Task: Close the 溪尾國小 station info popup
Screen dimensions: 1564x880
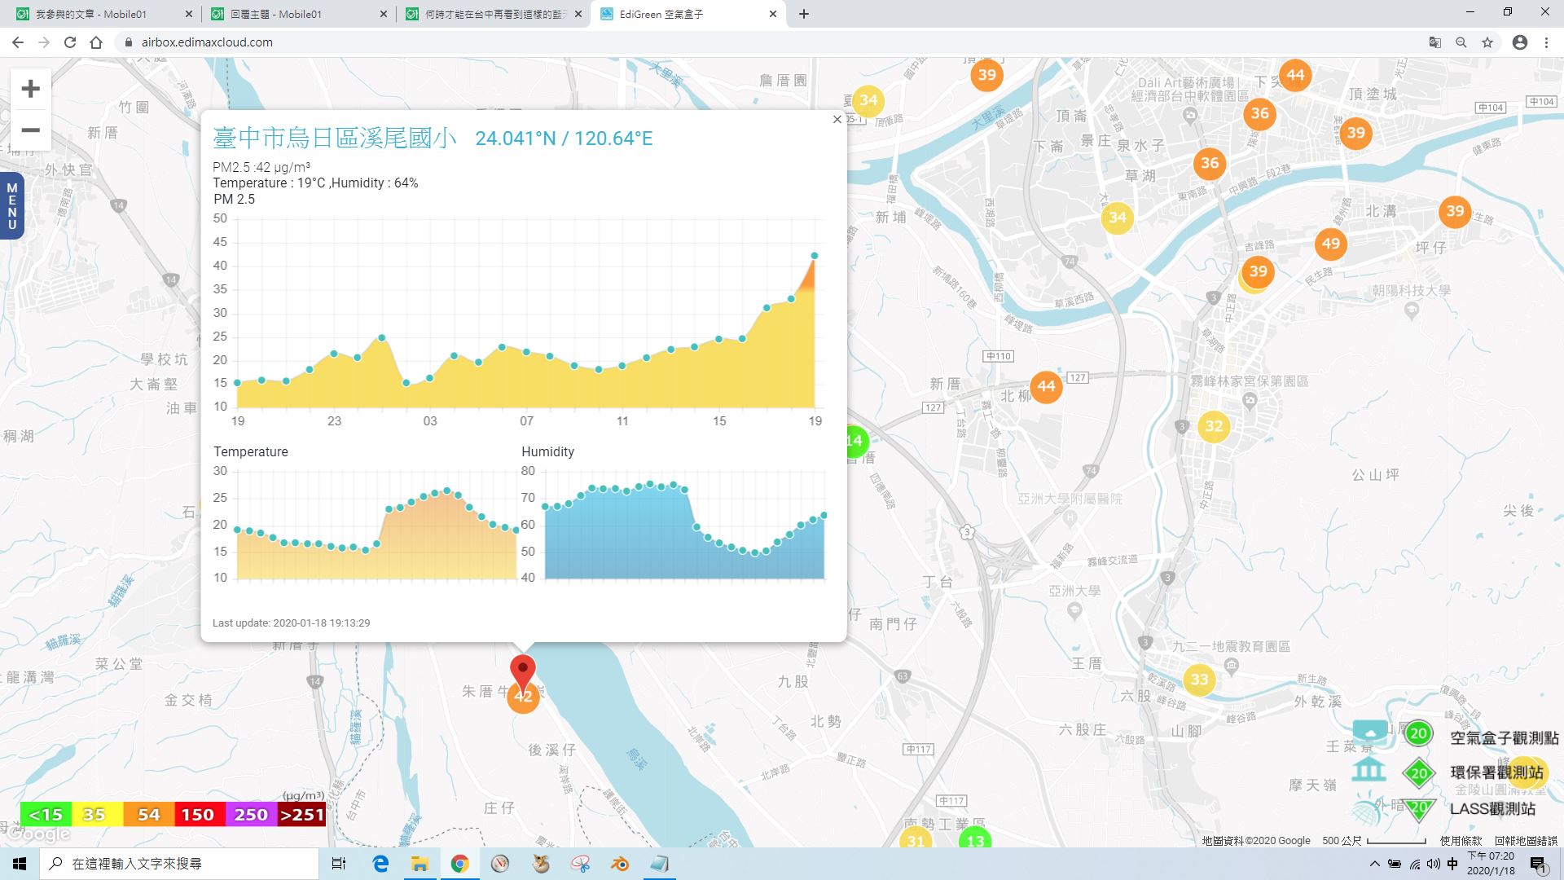Action: [837, 120]
